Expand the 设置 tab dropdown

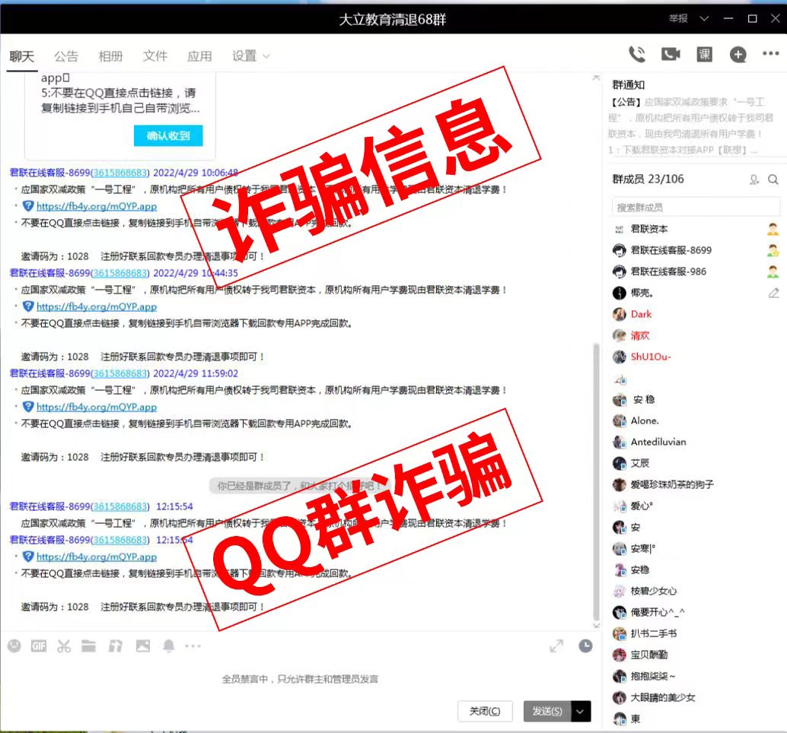coord(266,56)
